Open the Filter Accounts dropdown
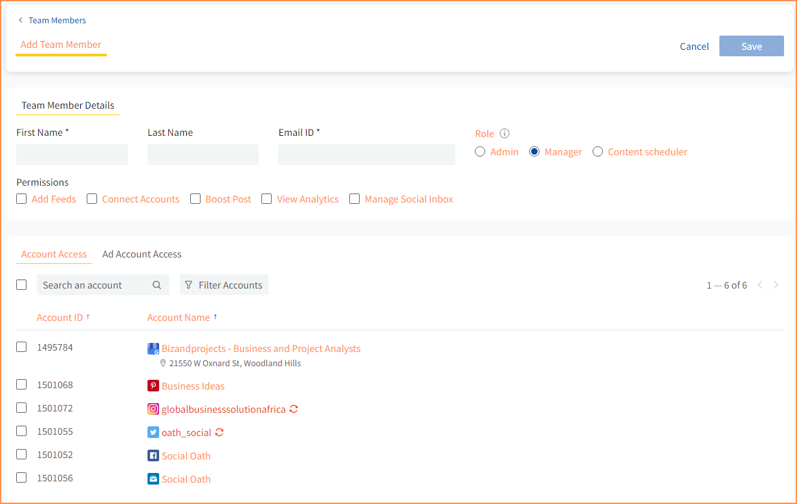Image resolution: width=797 pixels, height=504 pixels. click(224, 285)
